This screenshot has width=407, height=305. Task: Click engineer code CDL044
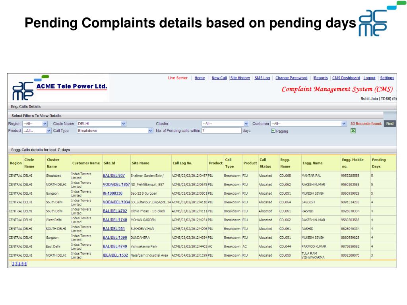coord(285,246)
